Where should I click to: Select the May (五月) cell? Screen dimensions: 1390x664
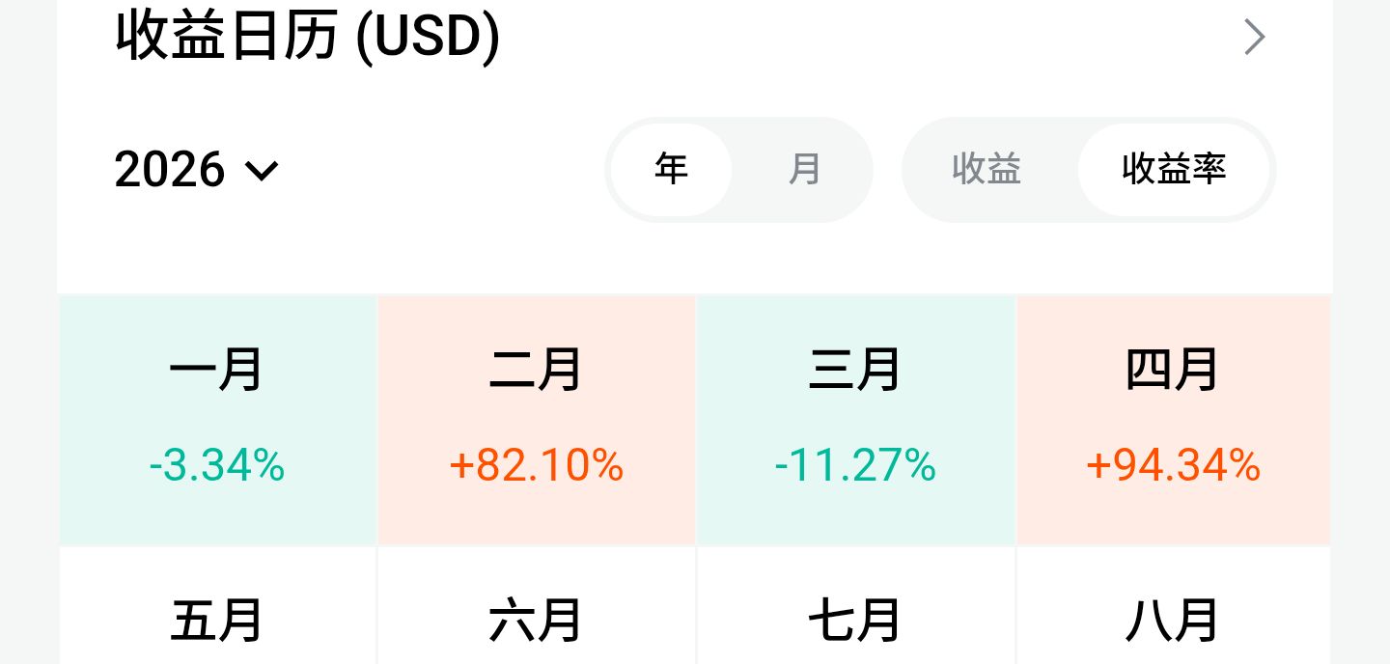[x=217, y=618]
